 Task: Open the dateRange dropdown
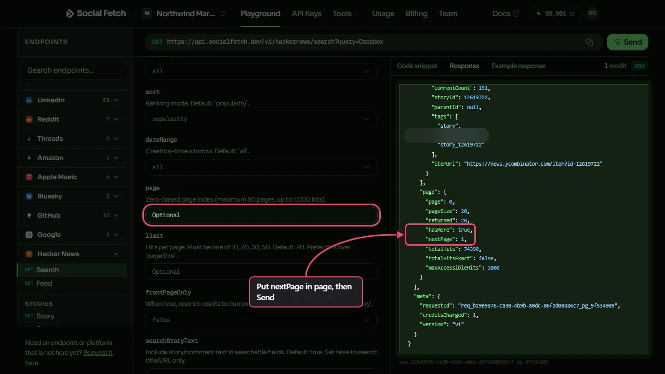(x=261, y=167)
